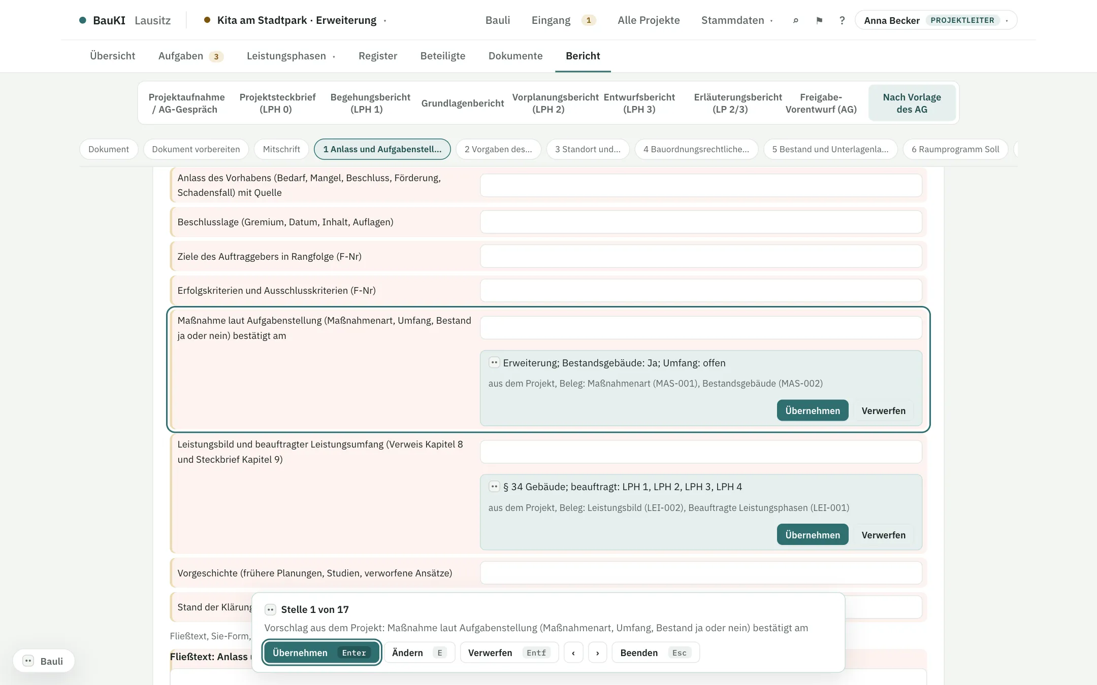Open Anna Becker user menu

(935, 20)
